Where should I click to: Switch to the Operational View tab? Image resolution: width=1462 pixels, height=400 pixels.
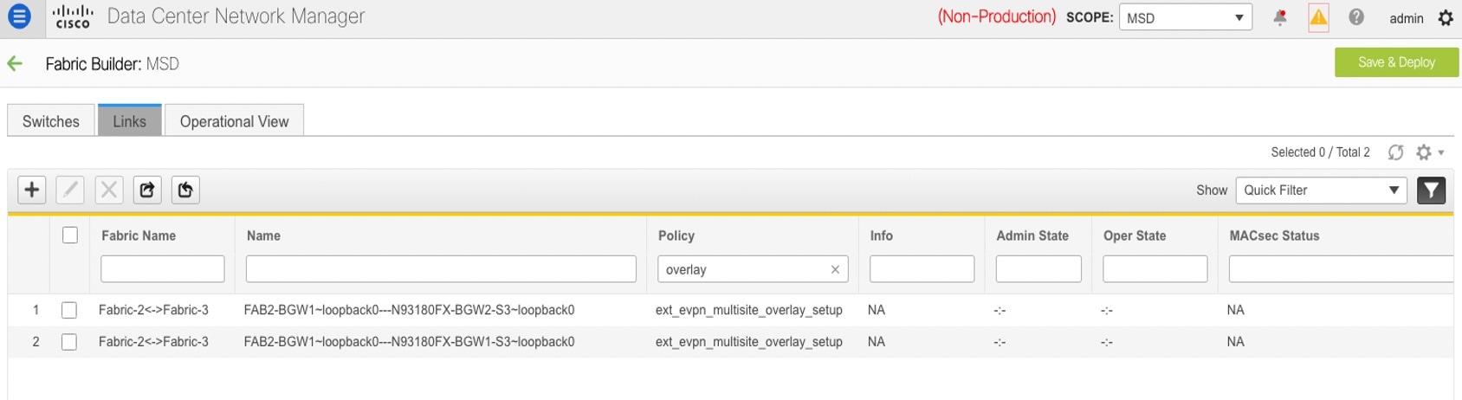click(x=235, y=121)
